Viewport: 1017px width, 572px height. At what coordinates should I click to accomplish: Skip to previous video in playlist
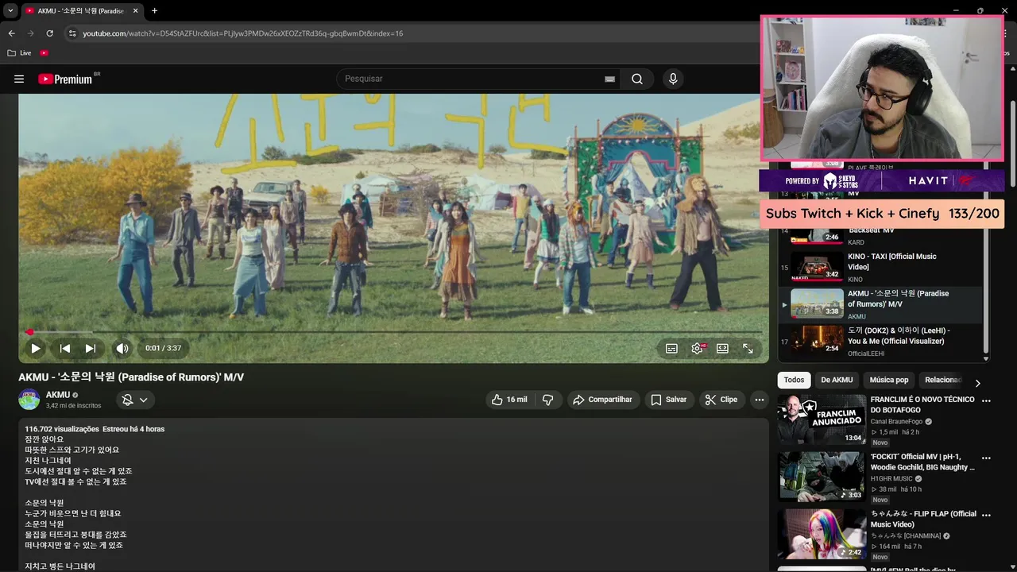pos(65,348)
